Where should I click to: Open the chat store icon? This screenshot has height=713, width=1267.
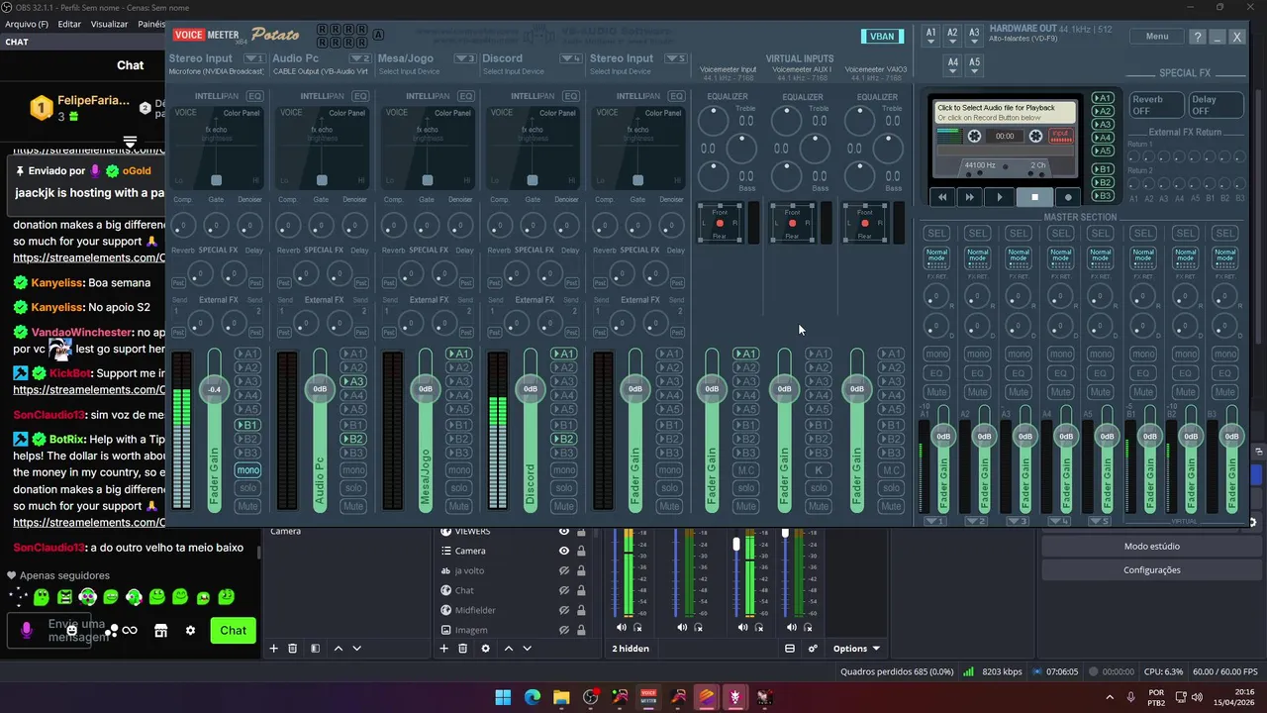tap(160, 630)
